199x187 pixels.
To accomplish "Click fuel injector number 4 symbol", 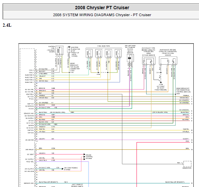I will pos(89,53).
